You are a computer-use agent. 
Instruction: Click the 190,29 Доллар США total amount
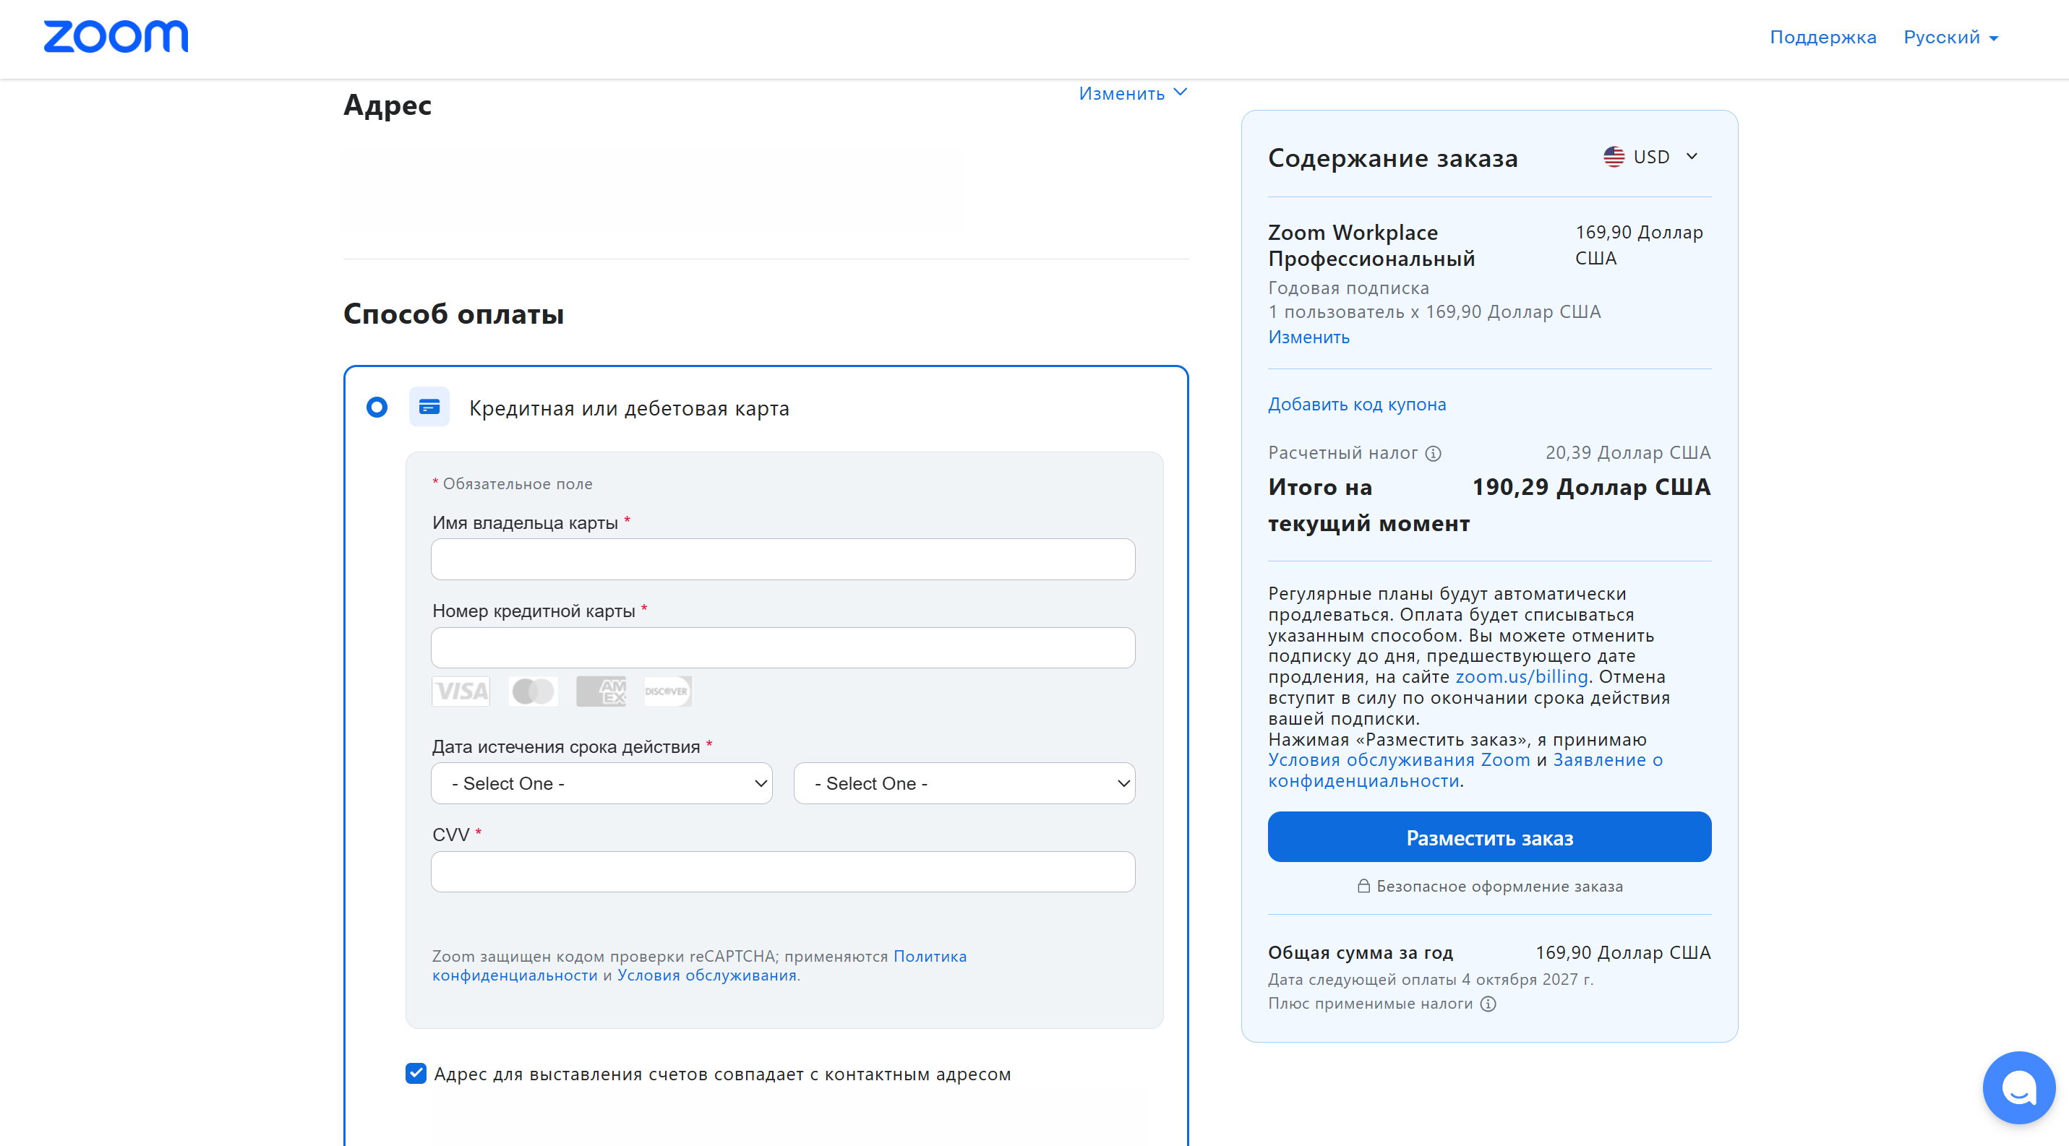(x=1591, y=487)
